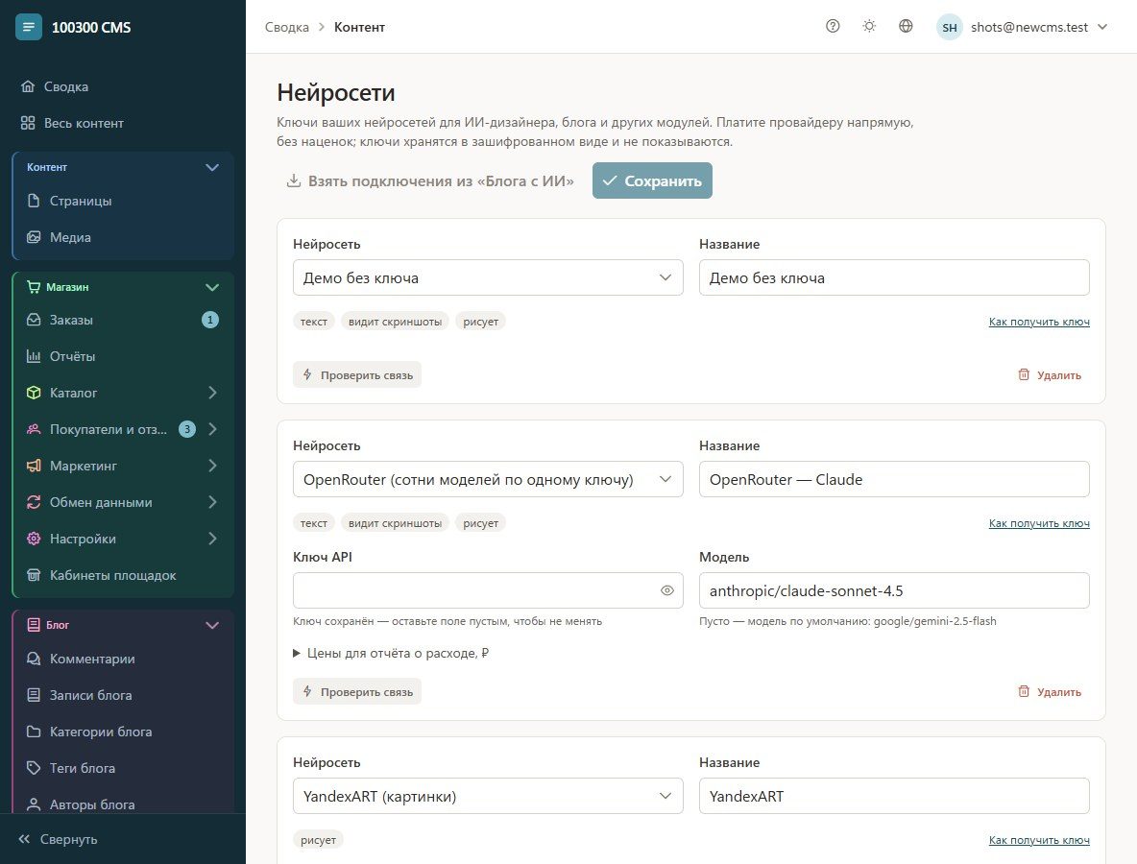The height and width of the screenshot is (864, 1137).
Task: Open Теги блога
Action: 123,768
